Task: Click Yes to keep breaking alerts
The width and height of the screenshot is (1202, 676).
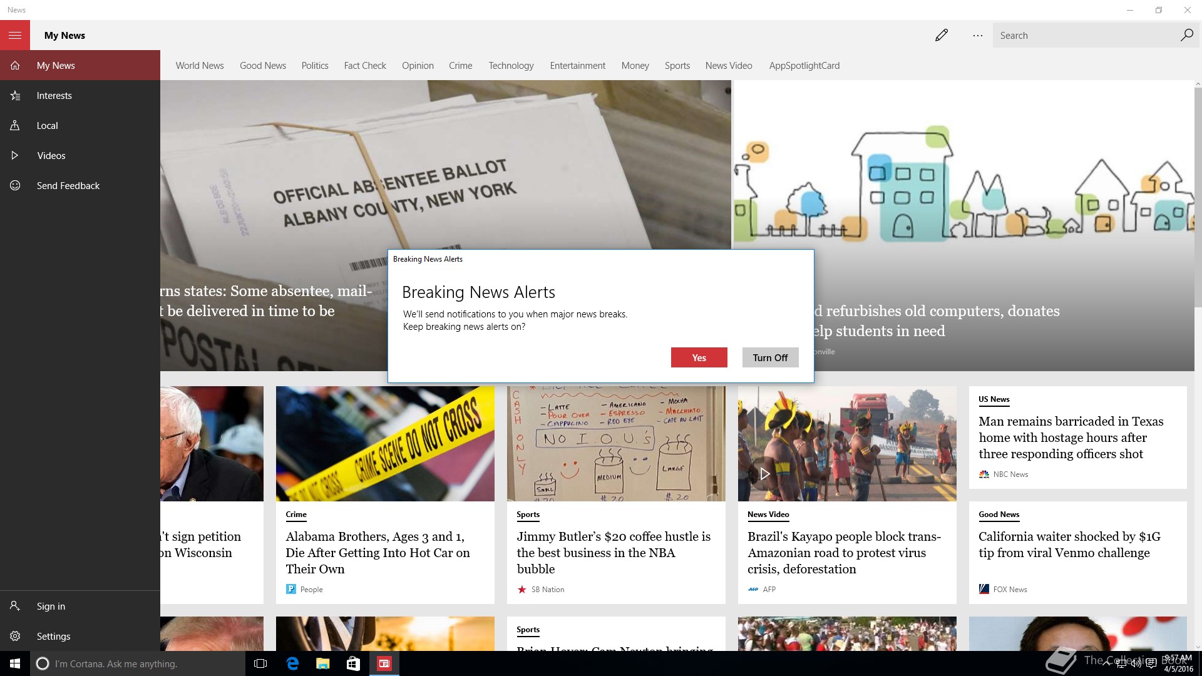Action: click(699, 357)
